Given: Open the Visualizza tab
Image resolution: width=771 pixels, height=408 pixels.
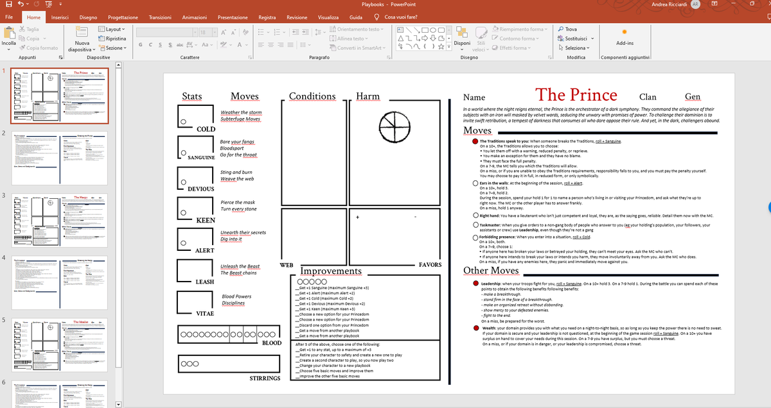Looking at the screenshot, I should coord(328,17).
